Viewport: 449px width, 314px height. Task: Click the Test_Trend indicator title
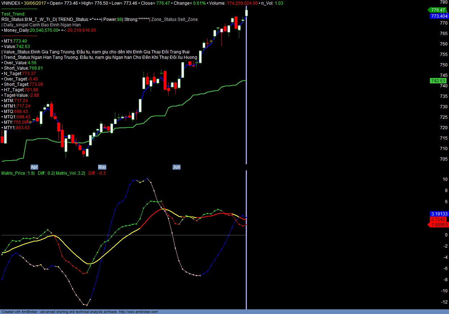click(x=13, y=14)
